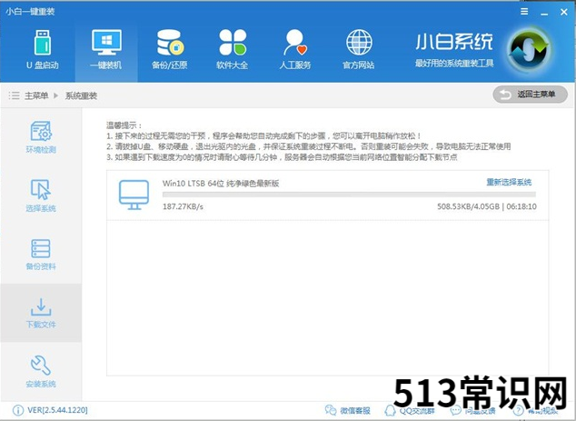Click the 温馨提示 heading text

tap(124, 125)
